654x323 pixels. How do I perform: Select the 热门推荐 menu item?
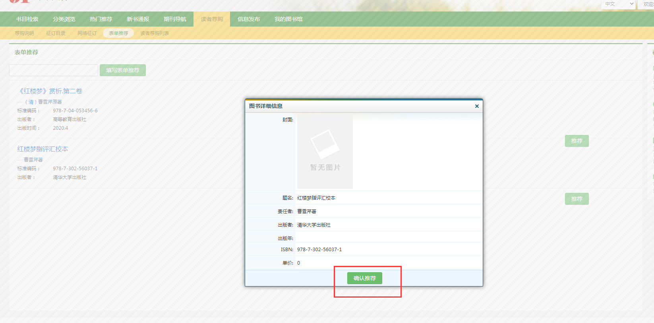(101, 19)
